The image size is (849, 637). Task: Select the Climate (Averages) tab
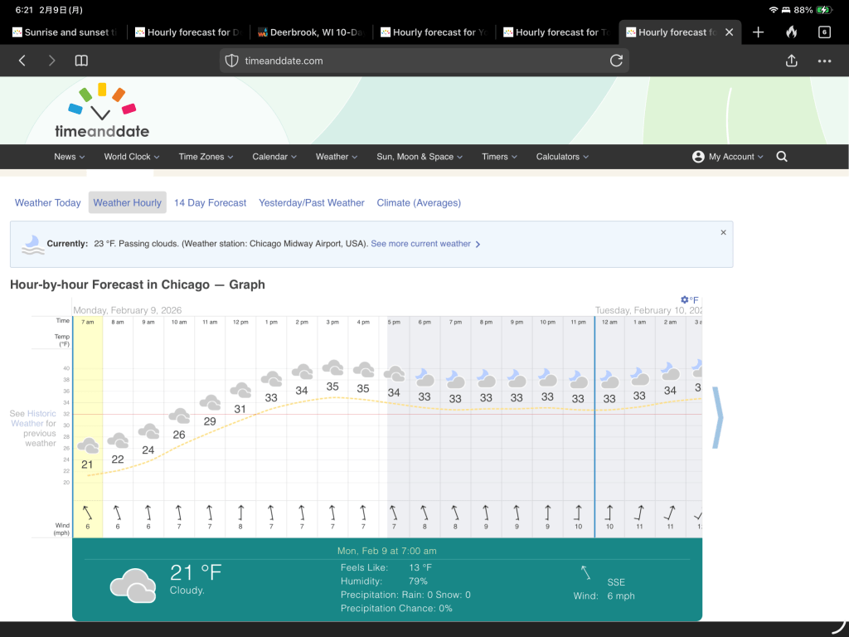[x=419, y=202]
